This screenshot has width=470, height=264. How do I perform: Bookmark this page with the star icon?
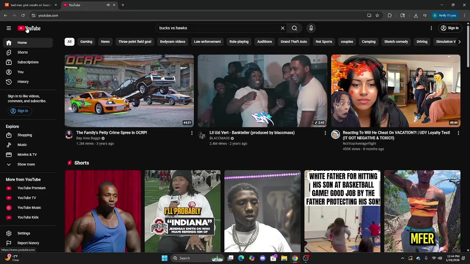pos(377,15)
